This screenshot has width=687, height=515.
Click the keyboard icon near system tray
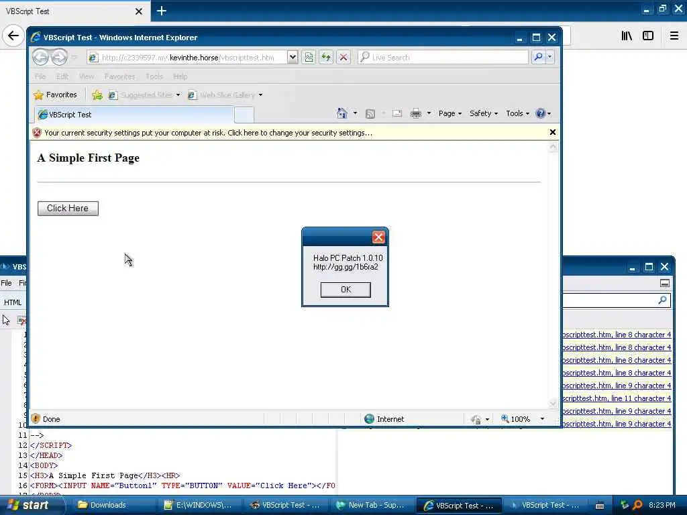coord(600,506)
